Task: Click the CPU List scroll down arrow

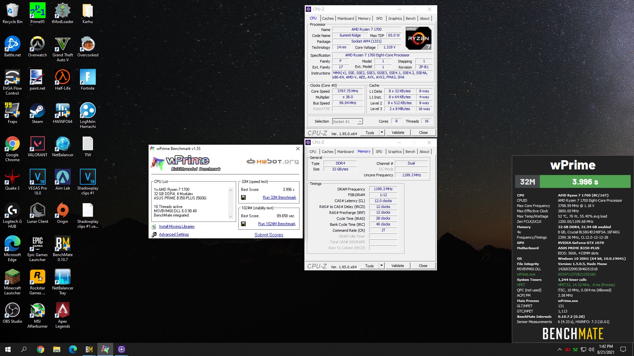Action: click(x=230, y=217)
